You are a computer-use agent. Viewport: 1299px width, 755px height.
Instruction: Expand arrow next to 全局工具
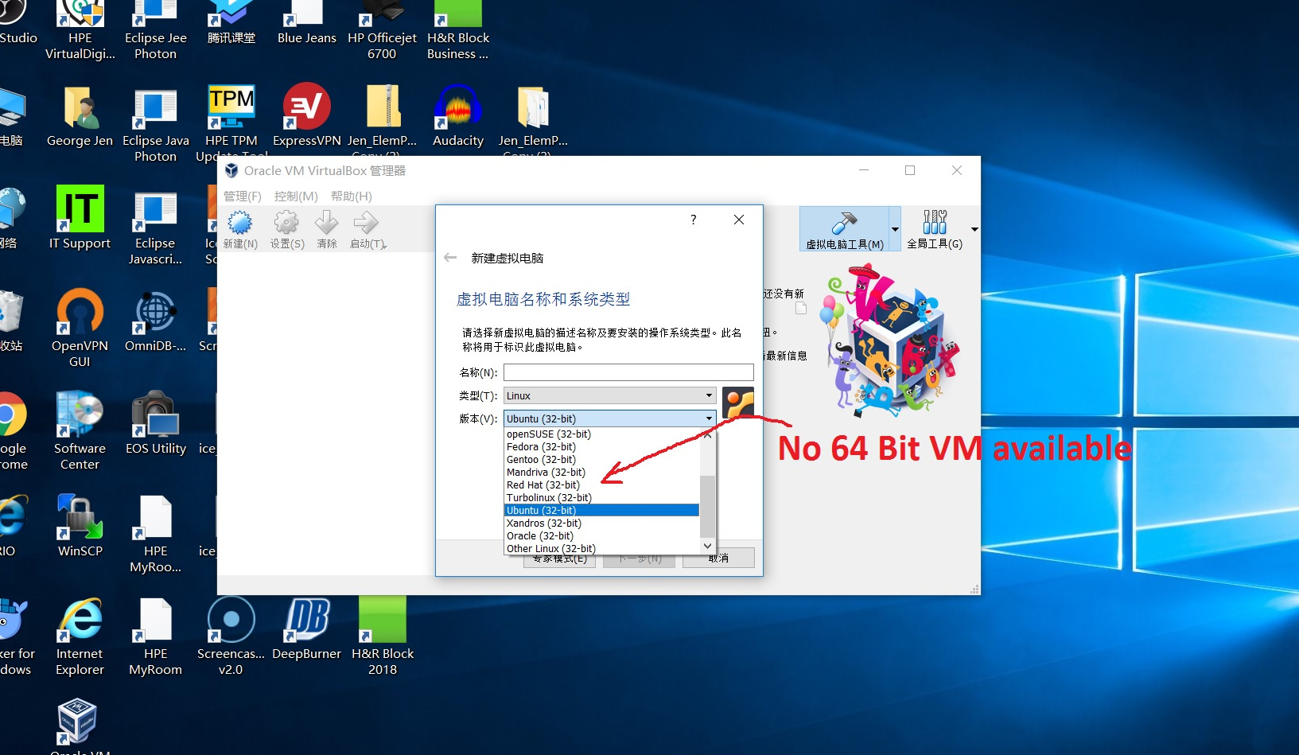pos(974,229)
